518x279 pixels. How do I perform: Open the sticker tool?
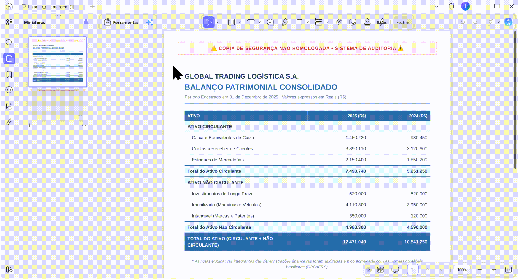tap(353, 22)
